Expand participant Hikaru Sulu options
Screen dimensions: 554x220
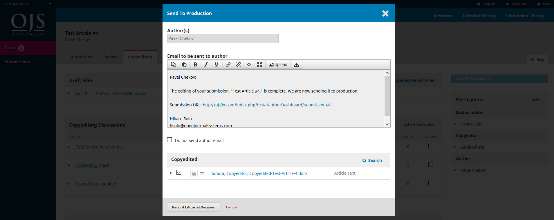tap(455, 124)
